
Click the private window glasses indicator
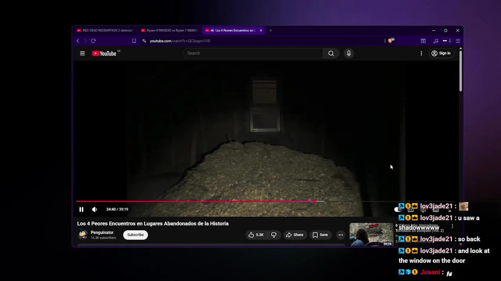tap(447, 41)
